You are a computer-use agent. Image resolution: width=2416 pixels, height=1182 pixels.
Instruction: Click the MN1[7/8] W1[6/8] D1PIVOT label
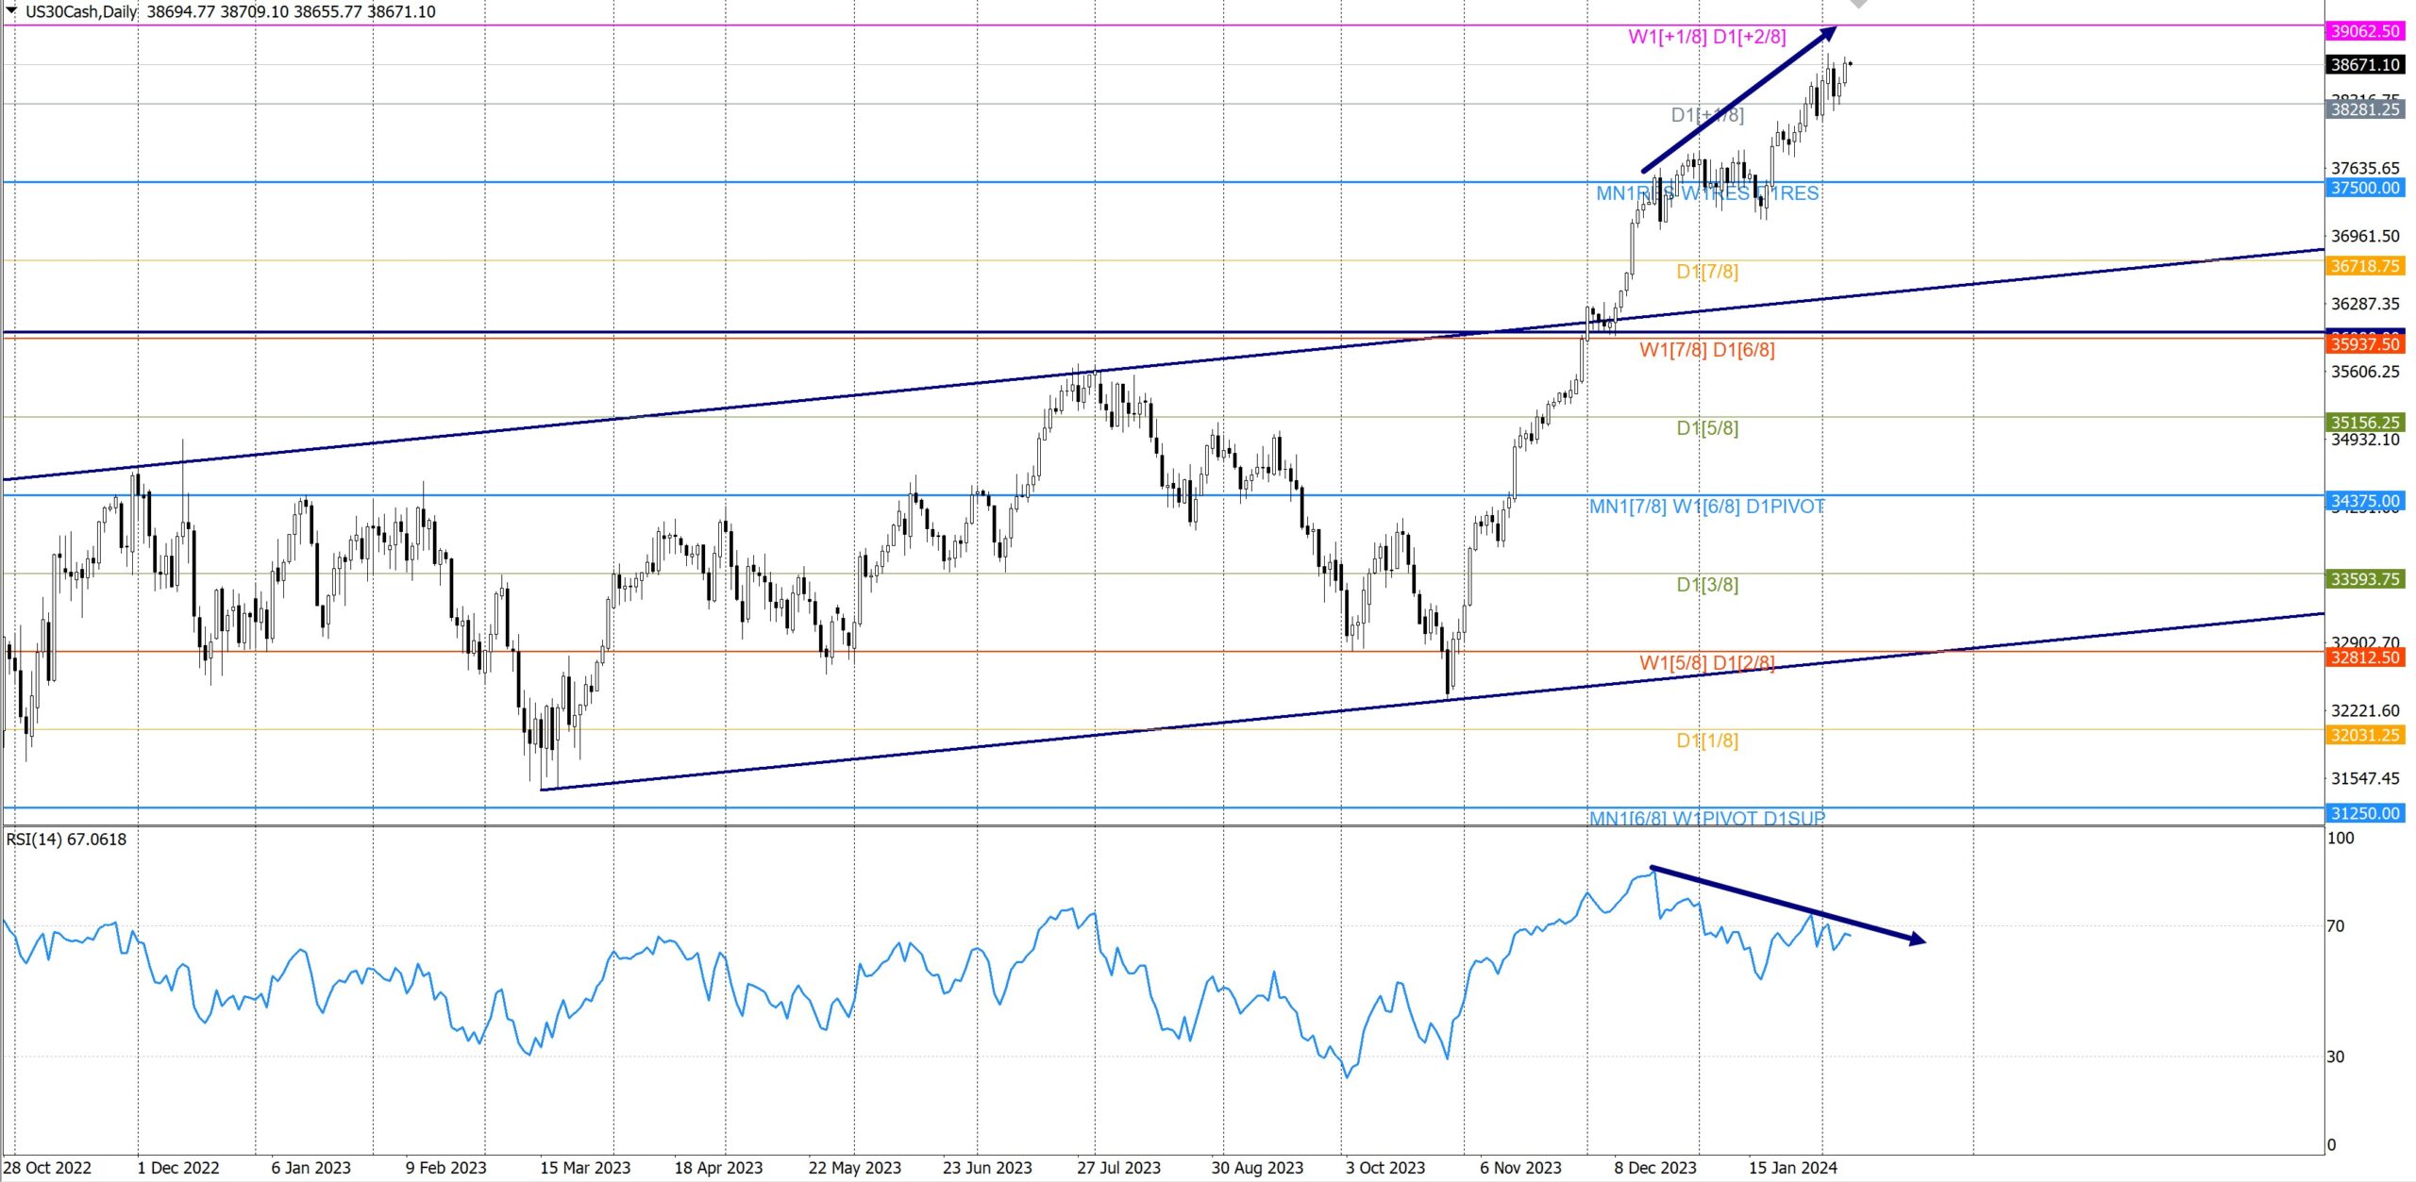coord(1706,507)
